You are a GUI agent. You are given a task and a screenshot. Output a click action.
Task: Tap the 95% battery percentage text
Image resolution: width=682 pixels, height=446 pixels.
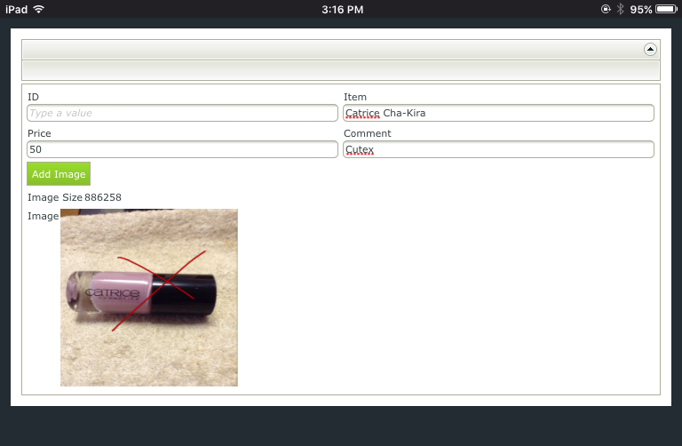coord(640,10)
